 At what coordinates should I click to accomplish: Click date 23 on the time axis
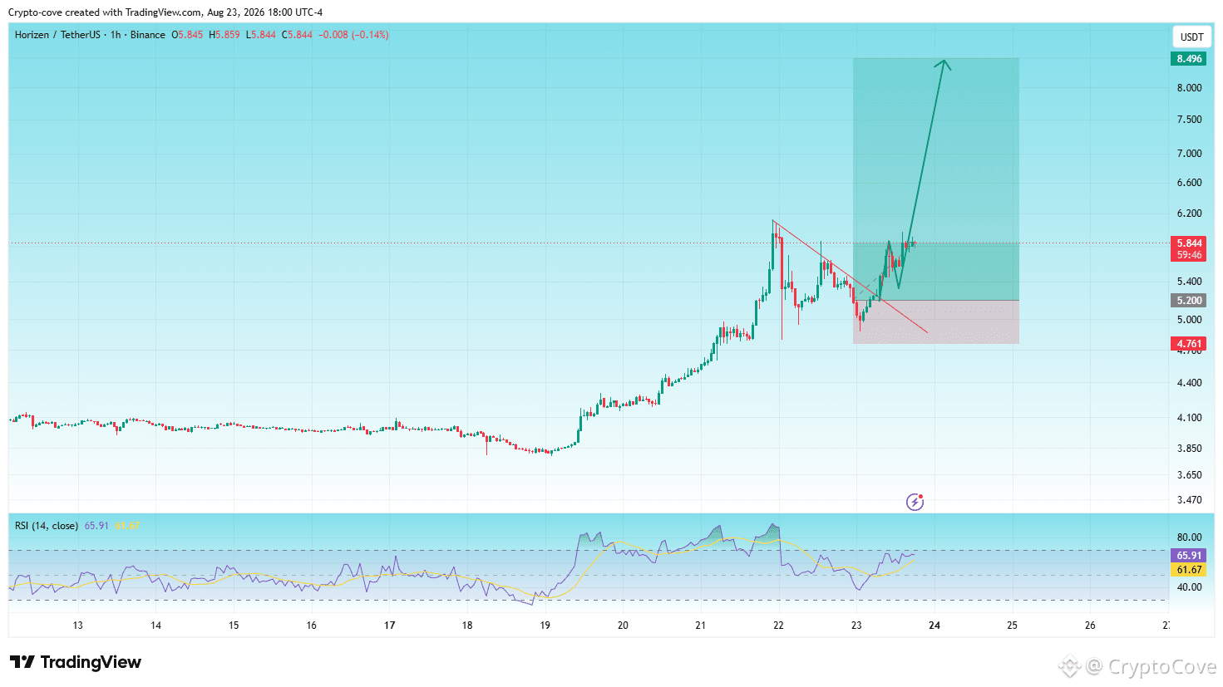(x=856, y=626)
